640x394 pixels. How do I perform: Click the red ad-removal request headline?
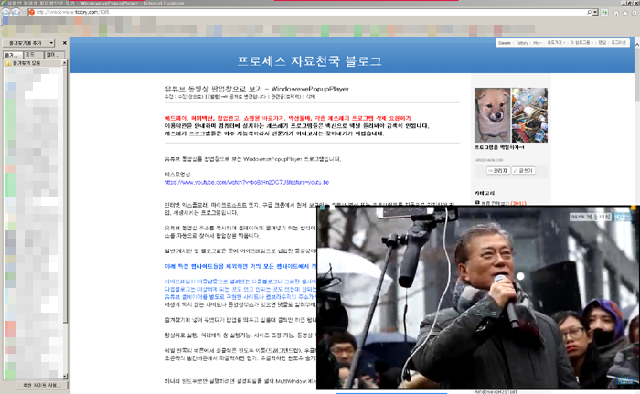288,118
